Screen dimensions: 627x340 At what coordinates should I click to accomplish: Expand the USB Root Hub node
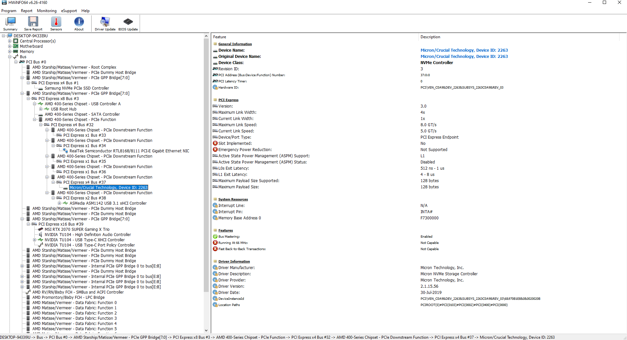click(x=41, y=109)
